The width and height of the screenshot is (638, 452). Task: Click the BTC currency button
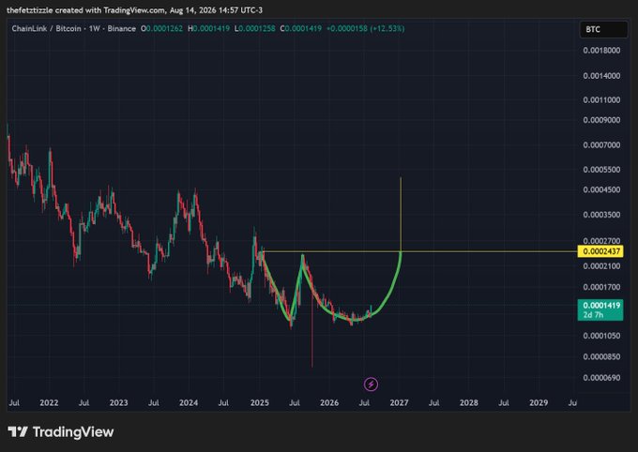(x=603, y=29)
